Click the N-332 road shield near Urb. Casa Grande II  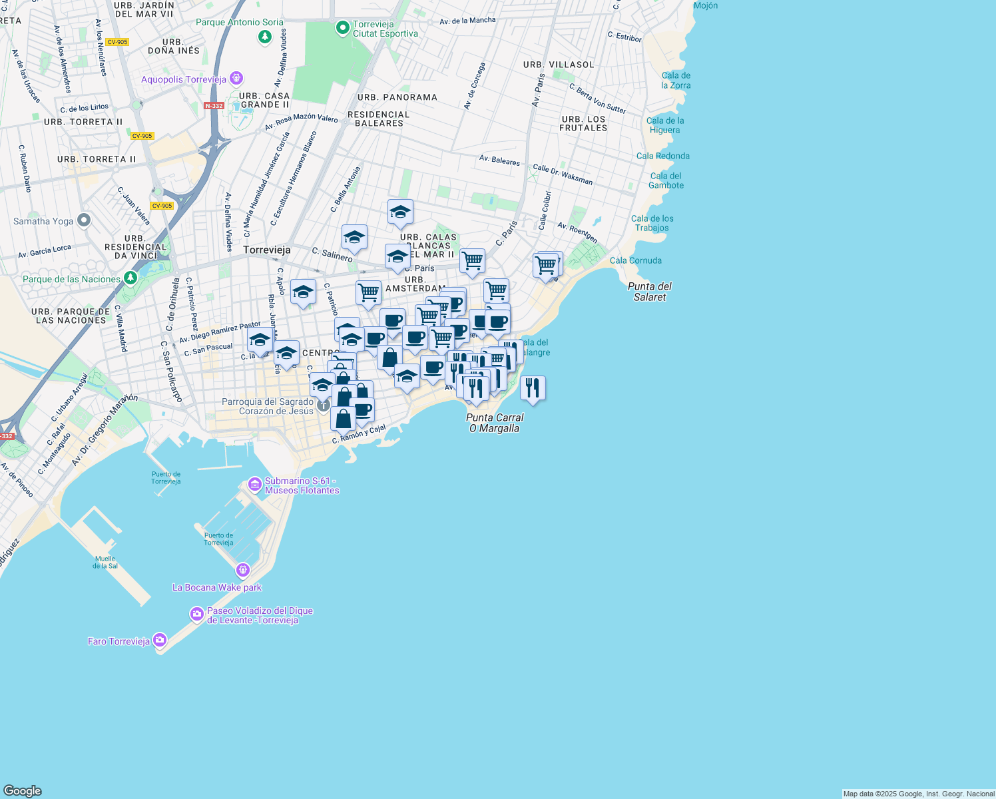point(214,106)
